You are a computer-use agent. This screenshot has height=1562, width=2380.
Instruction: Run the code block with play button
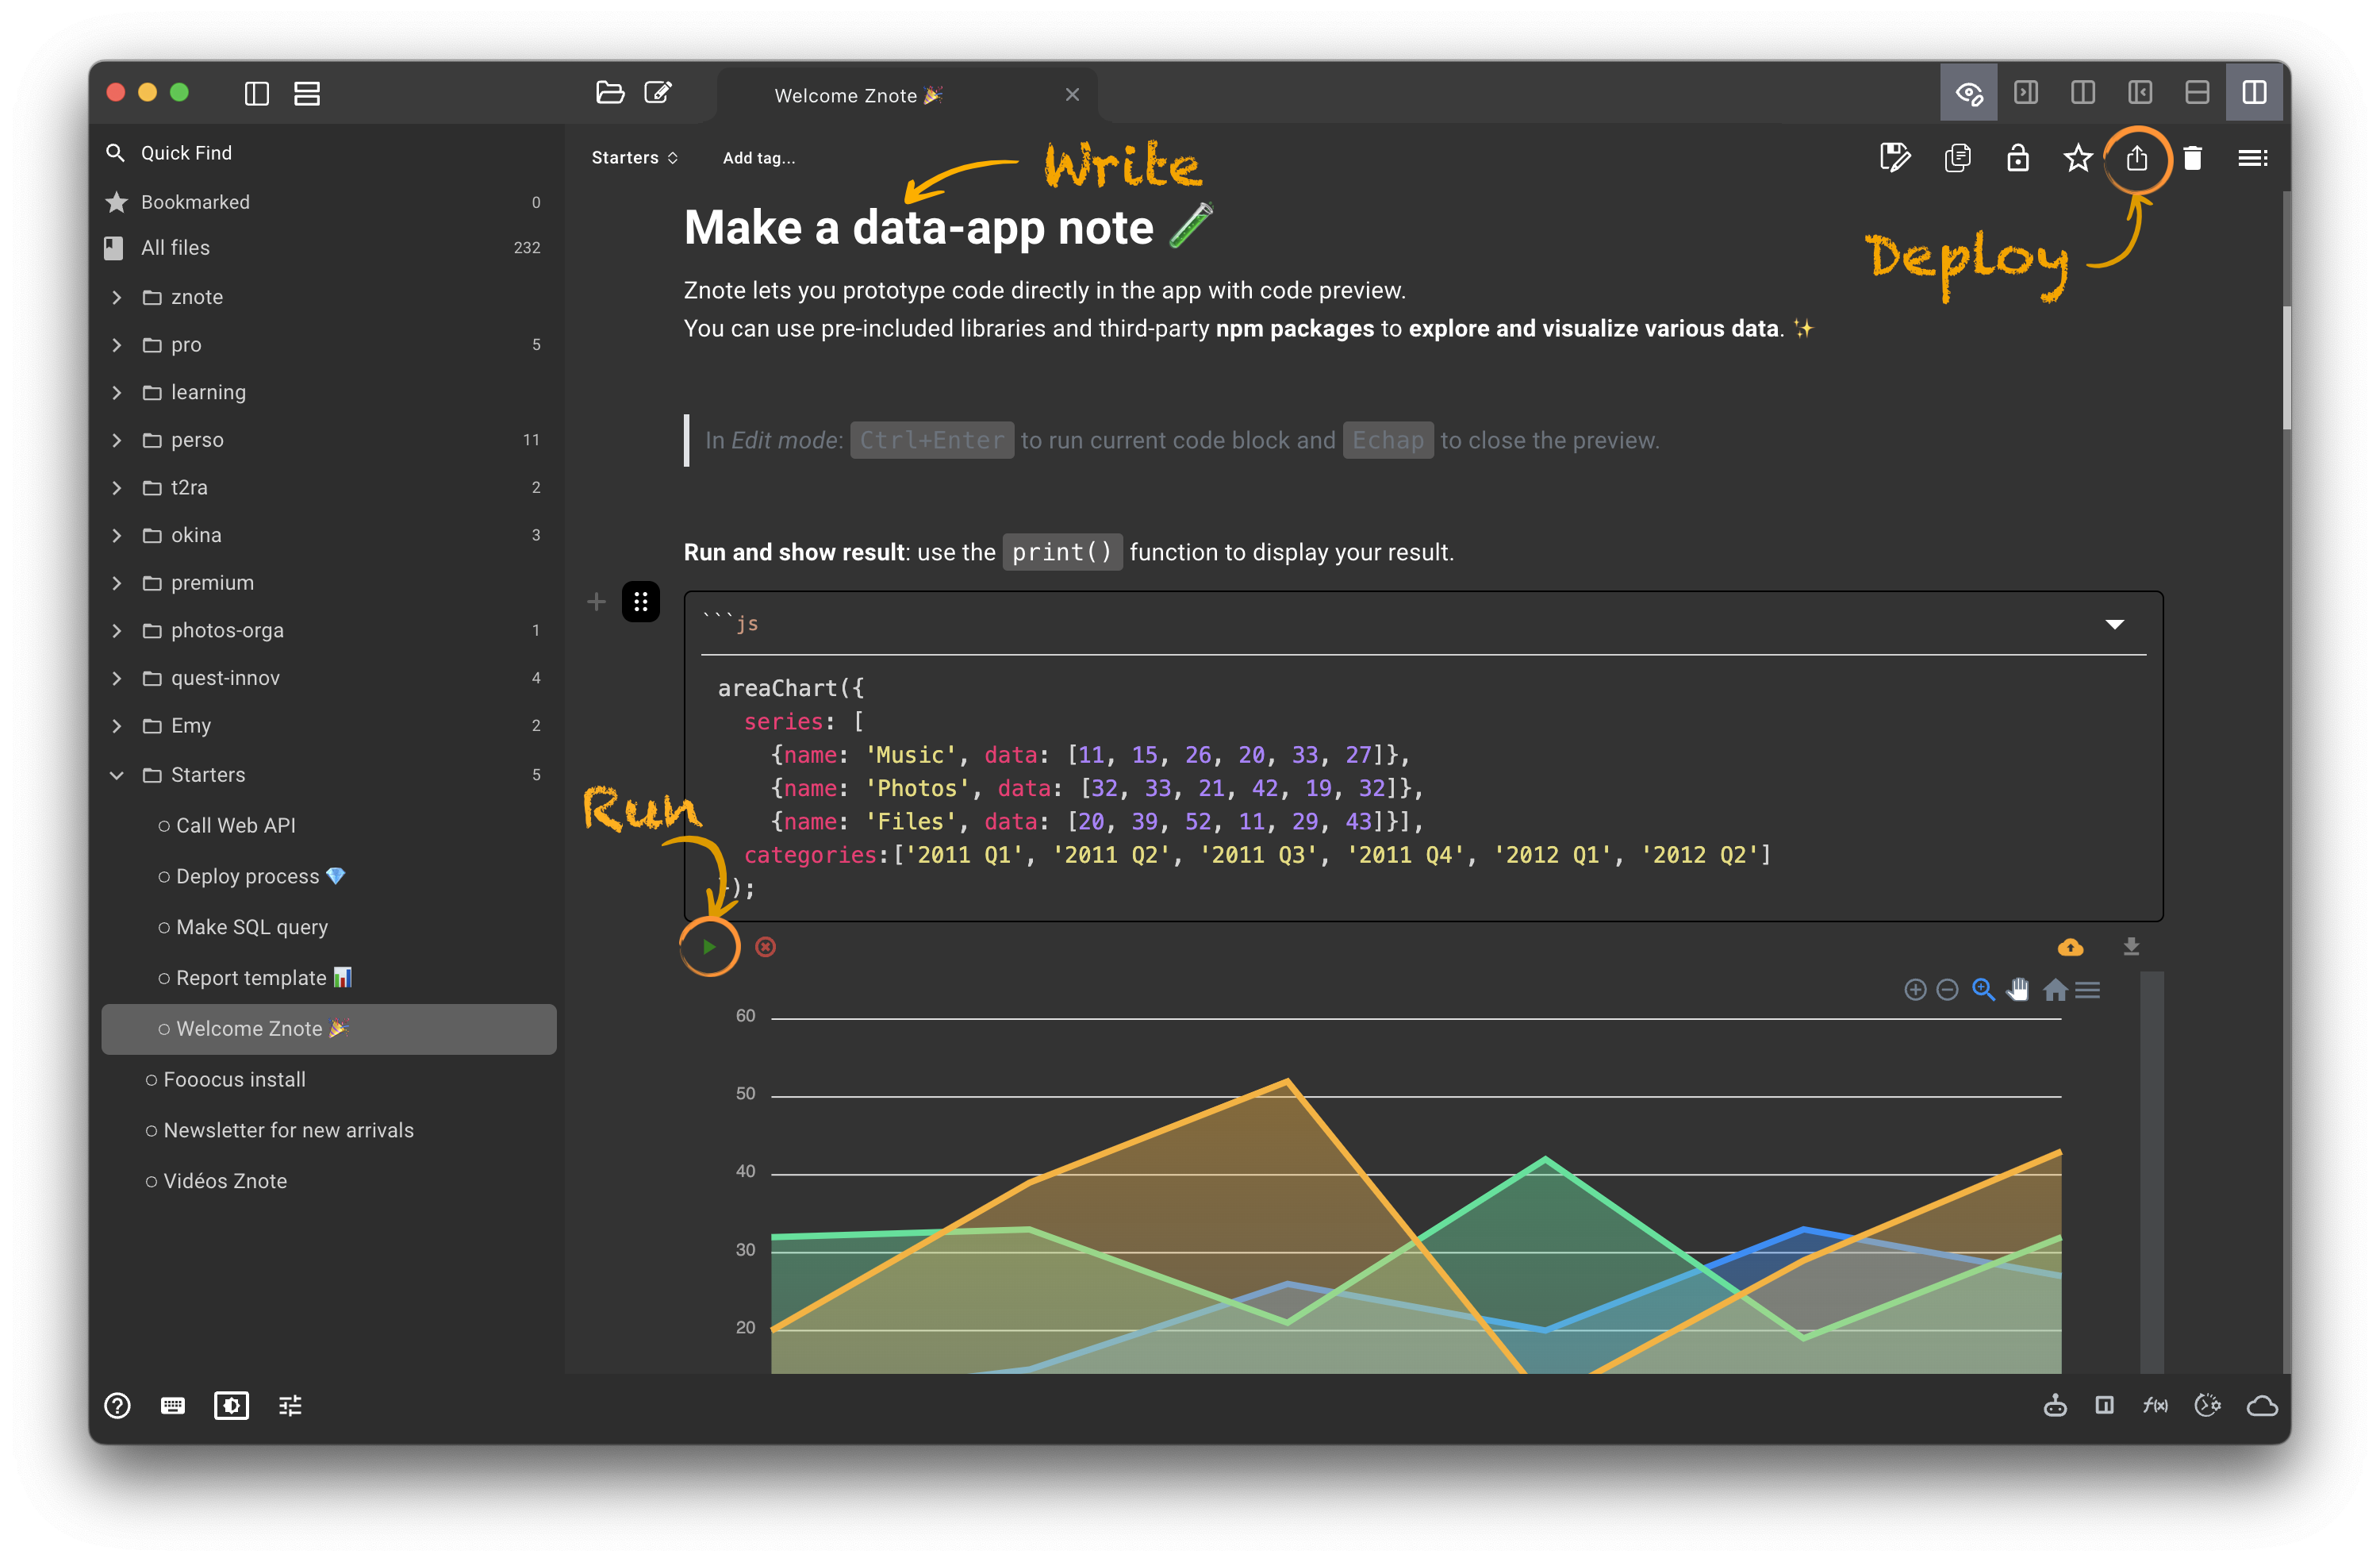click(x=709, y=947)
